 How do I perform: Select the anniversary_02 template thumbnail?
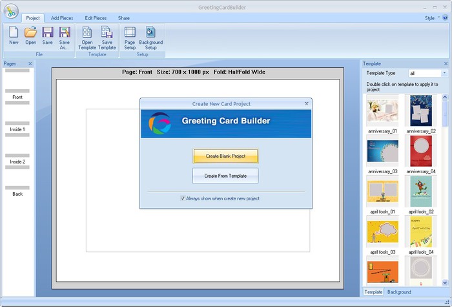pos(421,111)
